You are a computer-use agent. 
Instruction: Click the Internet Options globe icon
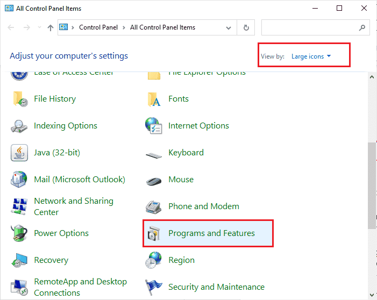click(x=154, y=125)
